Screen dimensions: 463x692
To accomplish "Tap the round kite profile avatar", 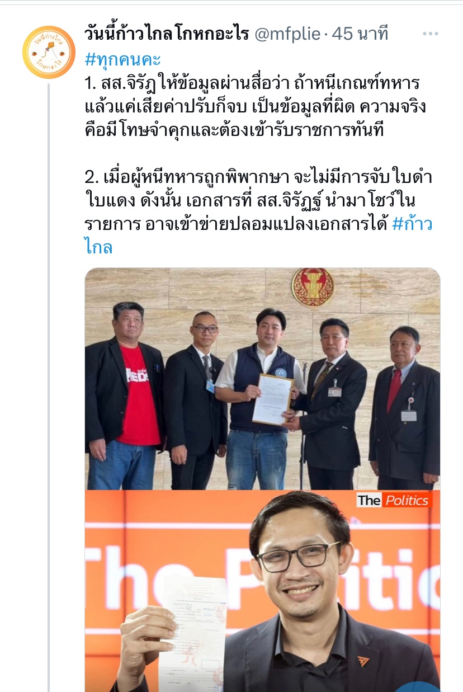I will pyautogui.click(x=49, y=51).
